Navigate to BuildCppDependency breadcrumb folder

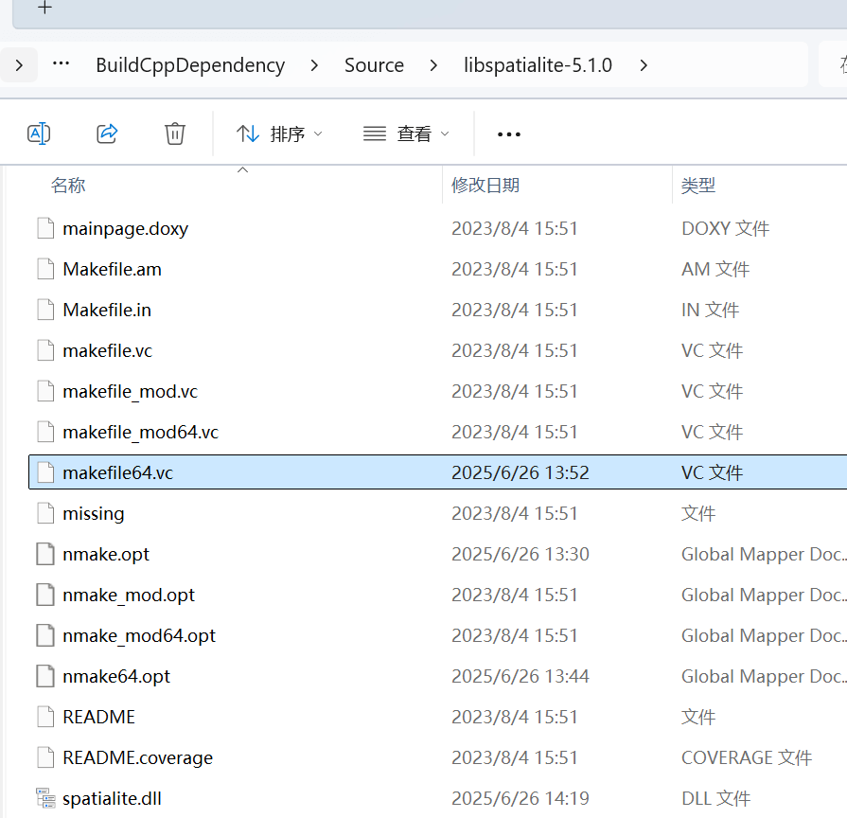click(x=190, y=65)
